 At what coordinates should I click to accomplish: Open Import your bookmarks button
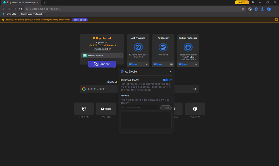(33, 14)
